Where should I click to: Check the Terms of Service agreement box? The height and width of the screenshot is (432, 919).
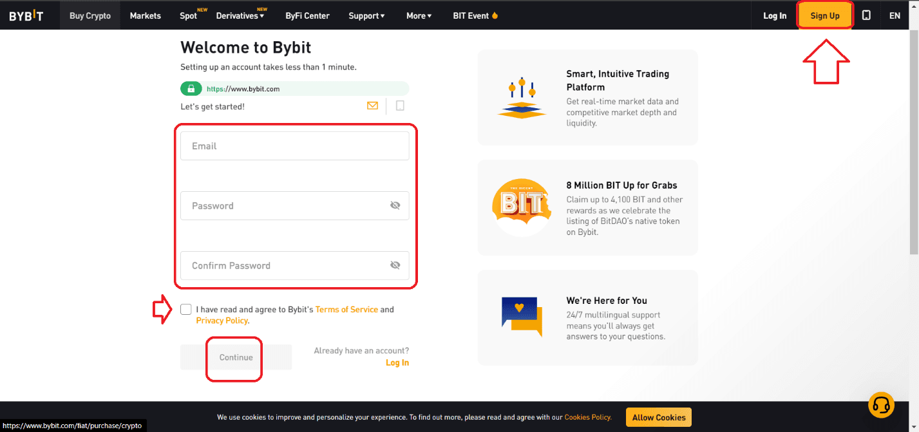tap(186, 310)
